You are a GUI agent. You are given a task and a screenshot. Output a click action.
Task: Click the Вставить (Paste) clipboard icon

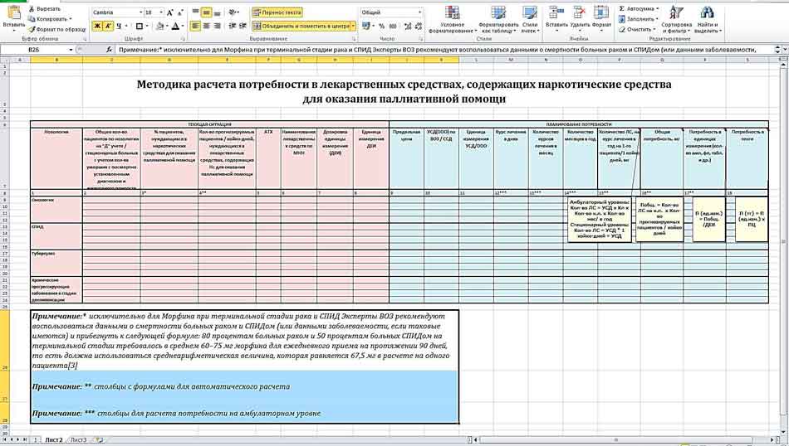pyautogui.click(x=13, y=13)
